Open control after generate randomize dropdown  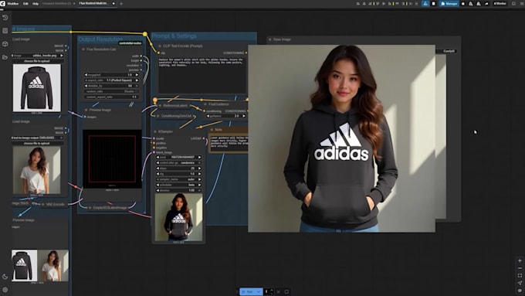coord(178,163)
